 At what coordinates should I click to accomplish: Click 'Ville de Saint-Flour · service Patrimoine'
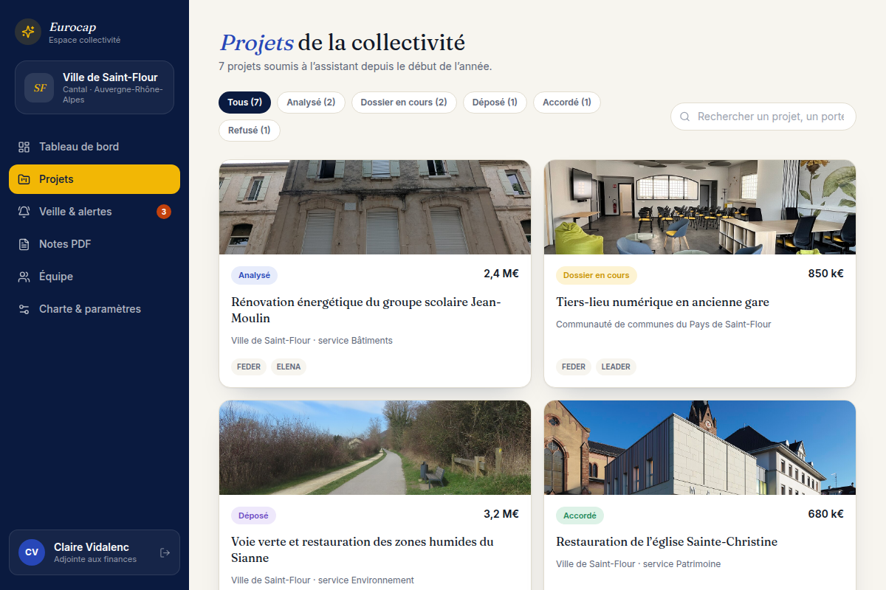pyautogui.click(x=639, y=564)
